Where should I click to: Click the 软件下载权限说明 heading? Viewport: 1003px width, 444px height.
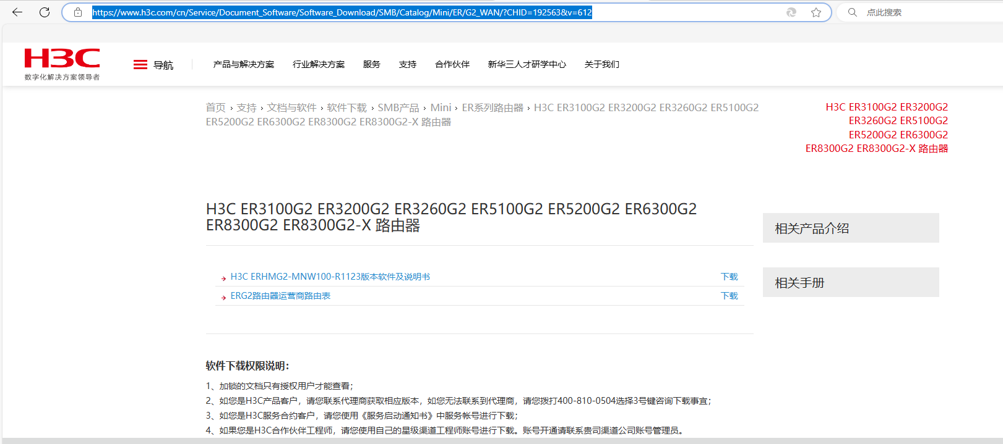coord(248,366)
